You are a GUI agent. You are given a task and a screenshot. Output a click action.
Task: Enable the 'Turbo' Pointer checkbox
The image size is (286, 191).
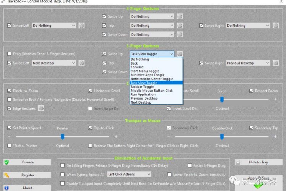10,146
